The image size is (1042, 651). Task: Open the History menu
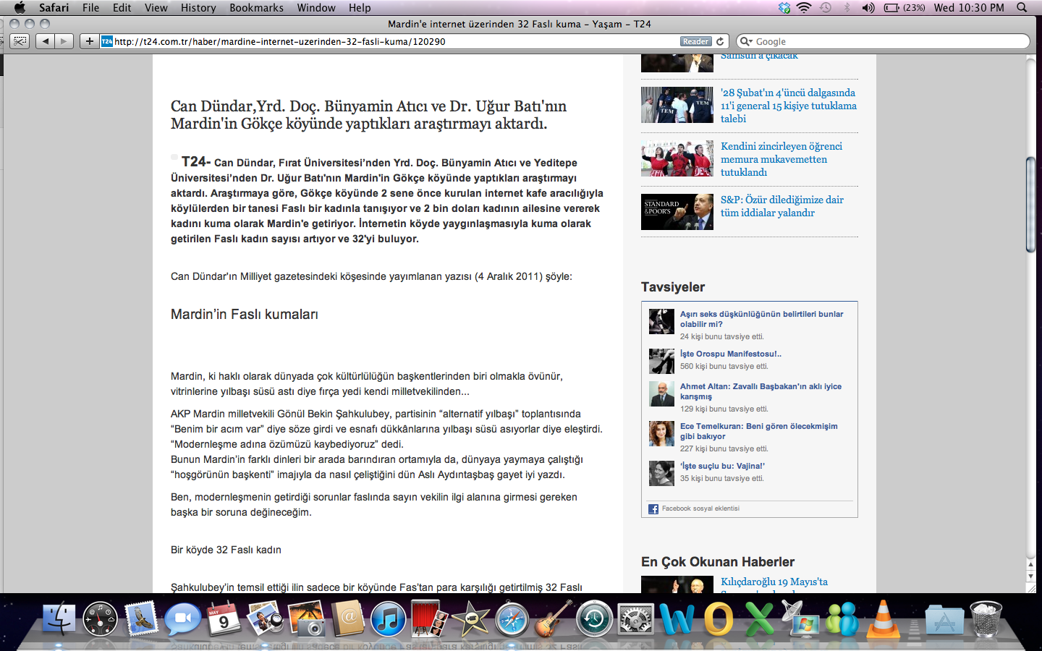[x=198, y=8]
